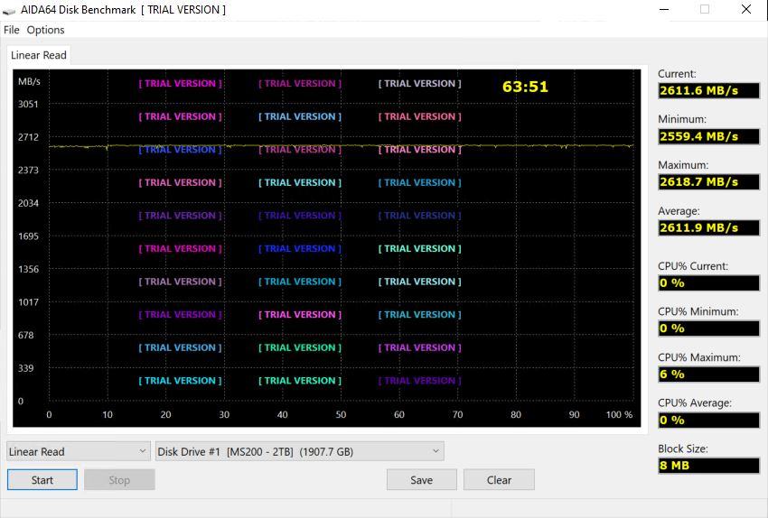Click the 1695 y-axis label
The width and height of the screenshot is (768, 518).
pyautogui.click(x=28, y=236)
